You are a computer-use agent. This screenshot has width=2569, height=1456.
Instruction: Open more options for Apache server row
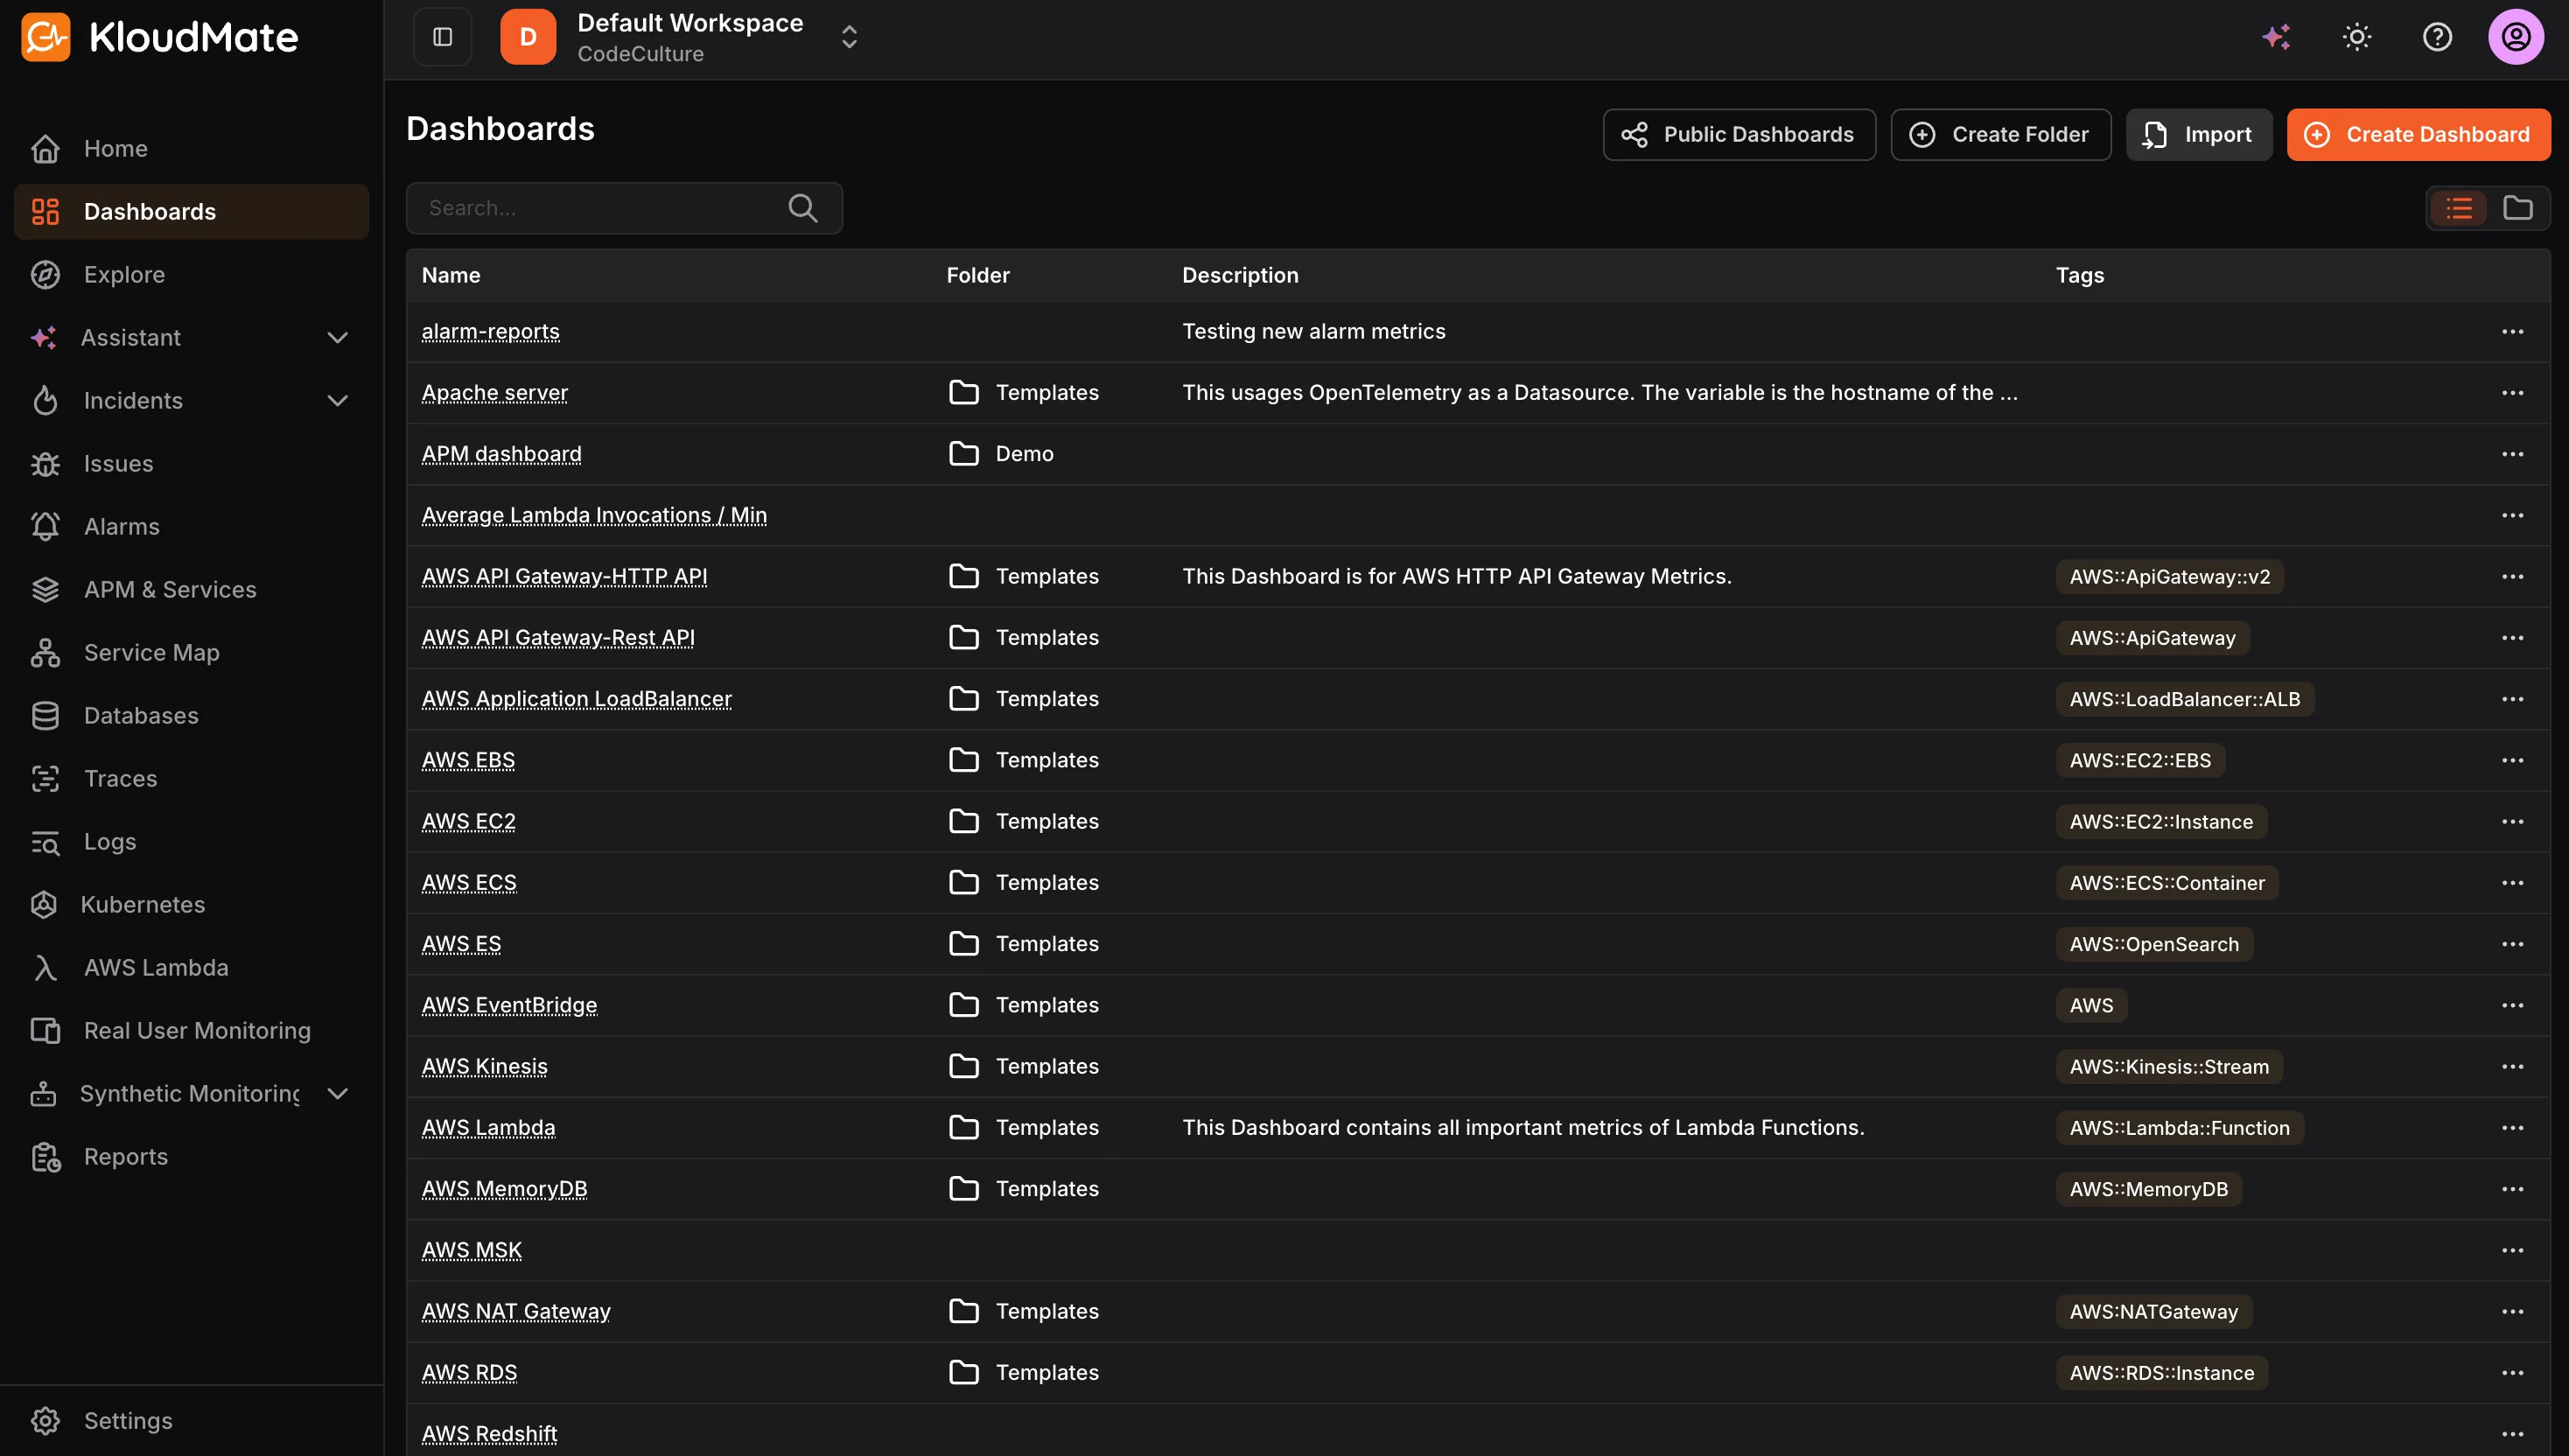point(2512,393)
